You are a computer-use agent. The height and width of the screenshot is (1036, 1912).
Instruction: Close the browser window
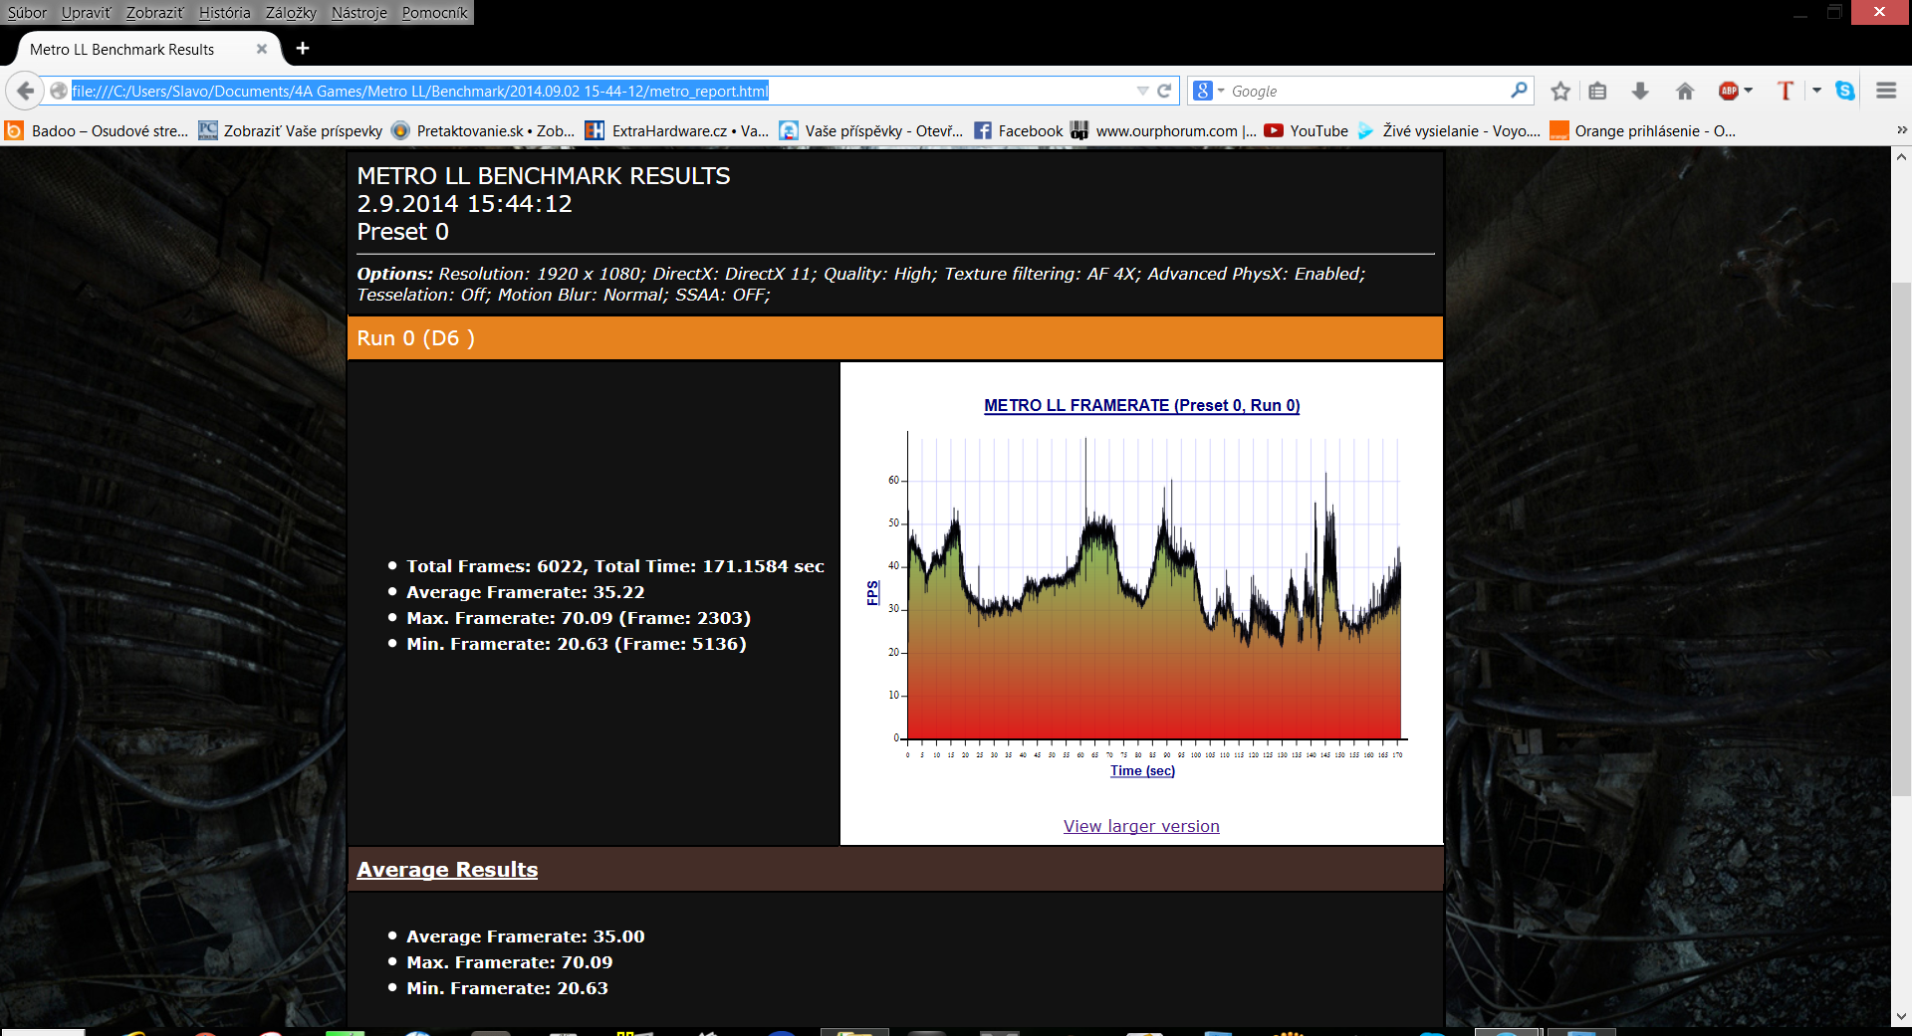1879,12
